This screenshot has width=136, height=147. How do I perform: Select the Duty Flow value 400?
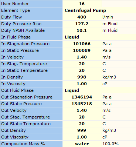[82, 17]
